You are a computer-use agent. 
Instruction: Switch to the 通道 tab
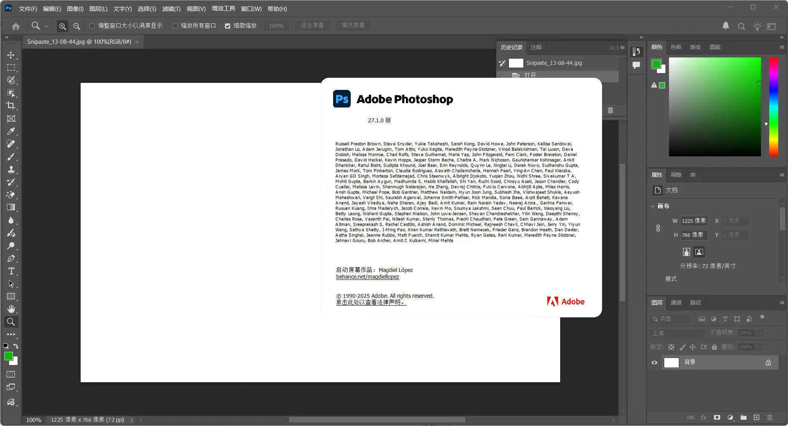pyautogui.click(x=676, y=302)
